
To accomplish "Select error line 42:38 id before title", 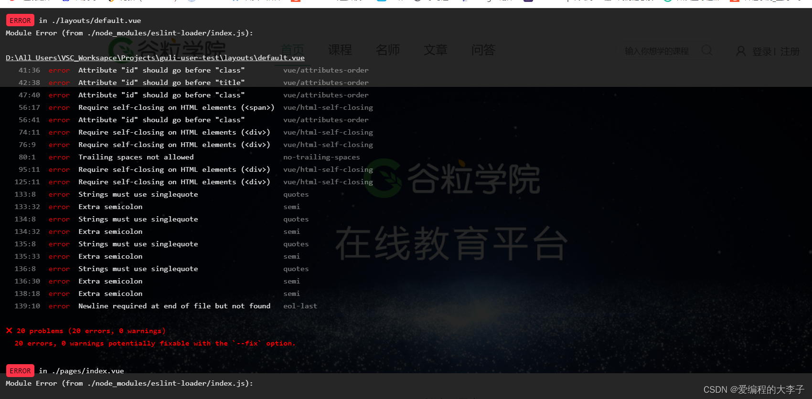I will click(x=193, y=83).
